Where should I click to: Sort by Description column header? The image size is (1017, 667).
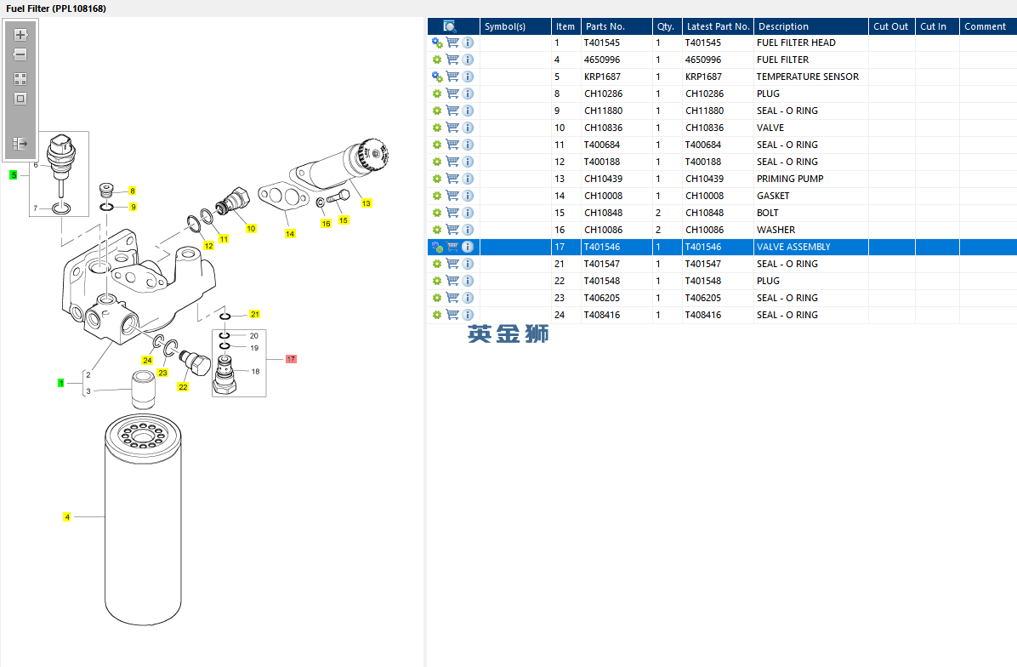pos(810,26)
